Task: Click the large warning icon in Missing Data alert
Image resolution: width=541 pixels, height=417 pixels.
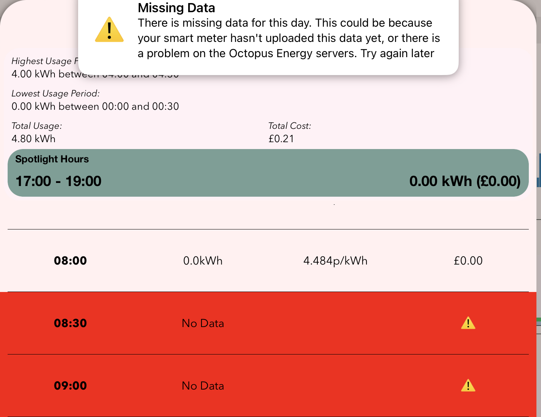Action: (x=109, y=30)
